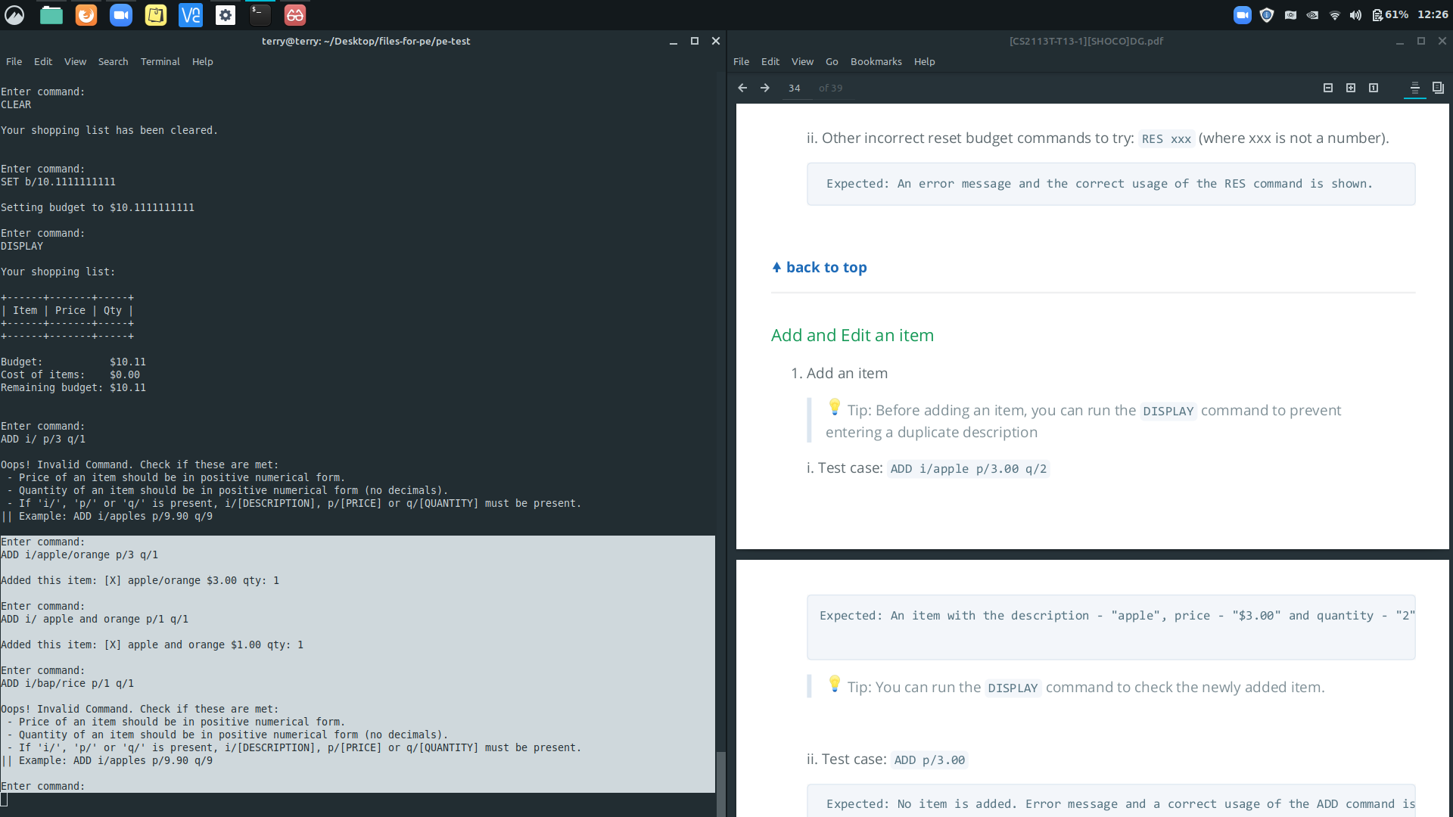Image resolution: width=1453 pixels, height=817 pixels.
Task: Open the Zoom app from panel
Action: pos(121,15)
